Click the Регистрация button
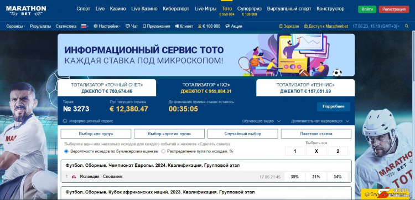Image resolution: width=415 pixels, height=200 pixels. [x=394, y=9]
